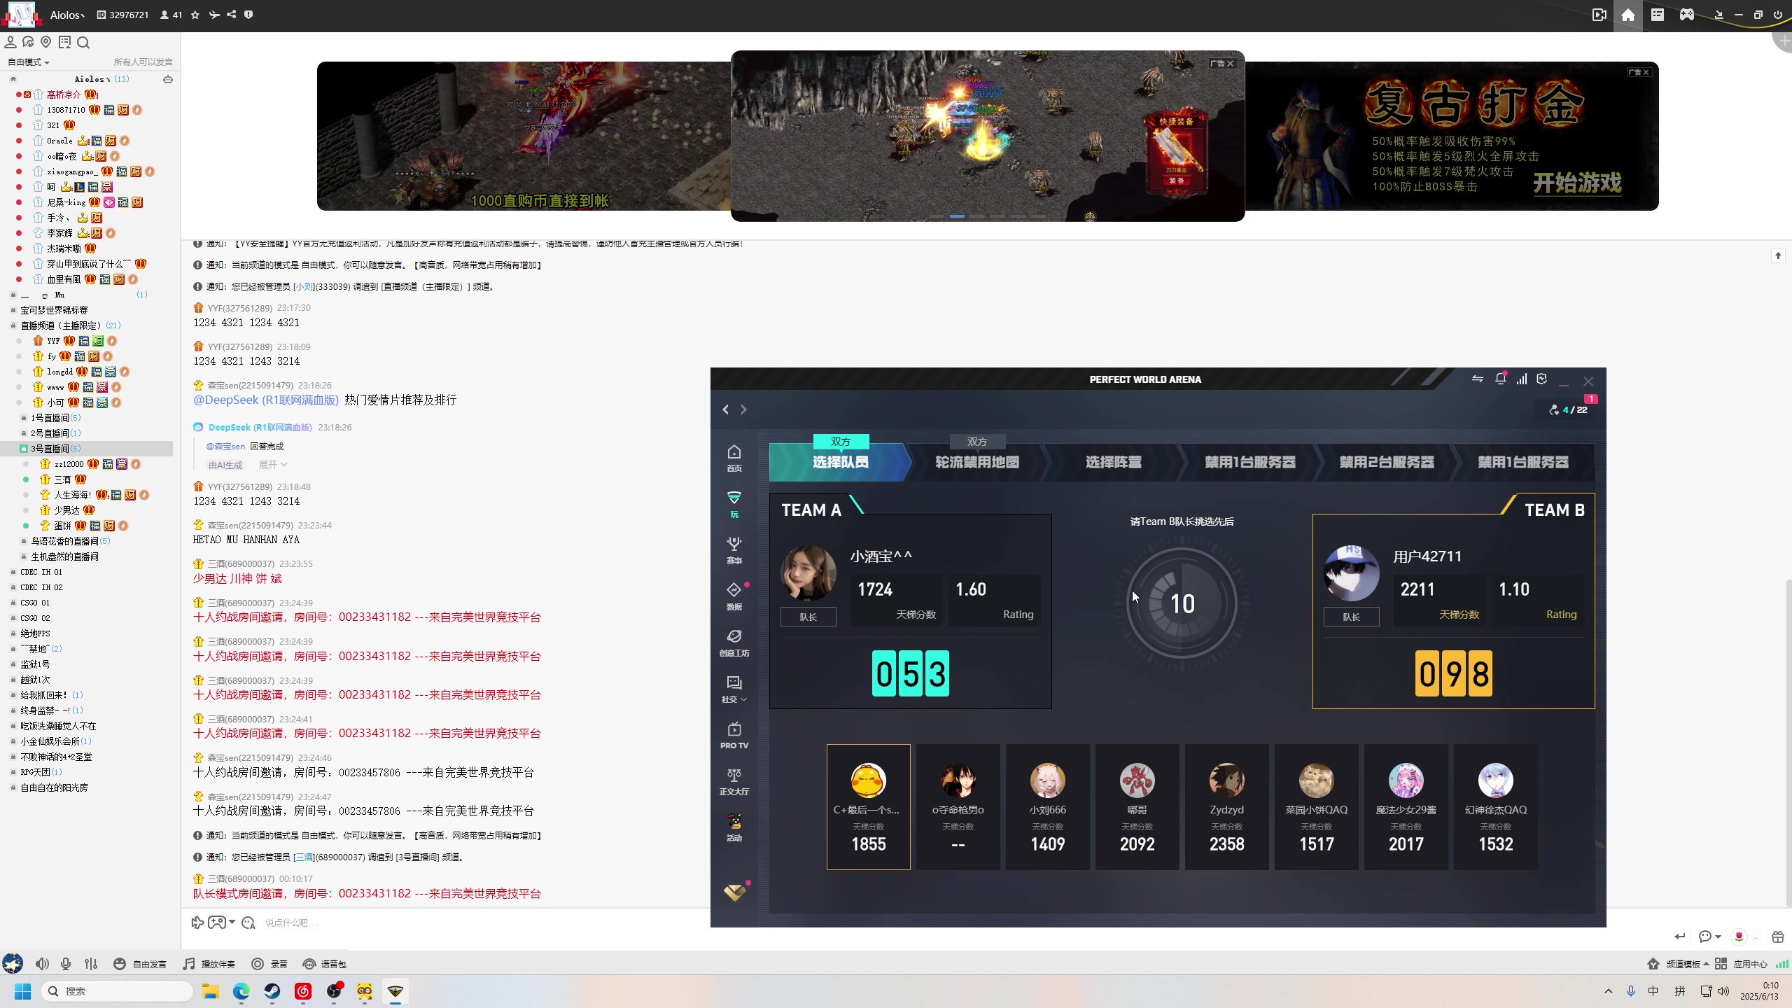Click the game controller icon in title bar
This screenshot has width=1792, height=1008.
[1687, 15]
